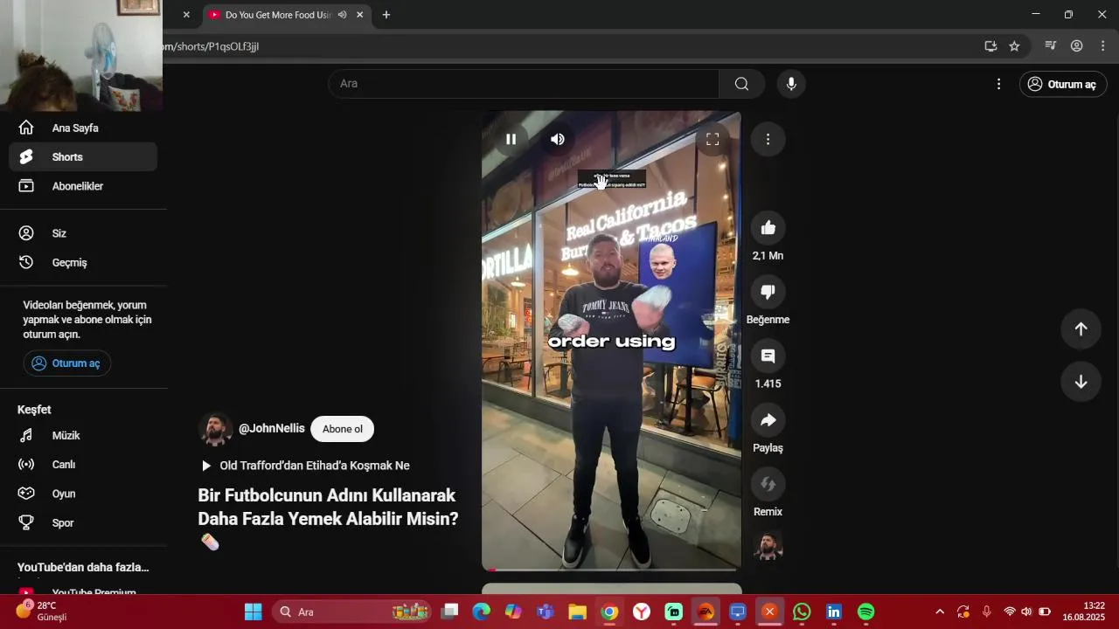Open Chrome three-dot menu
1119x629 pixels.
click(1103, 46)
